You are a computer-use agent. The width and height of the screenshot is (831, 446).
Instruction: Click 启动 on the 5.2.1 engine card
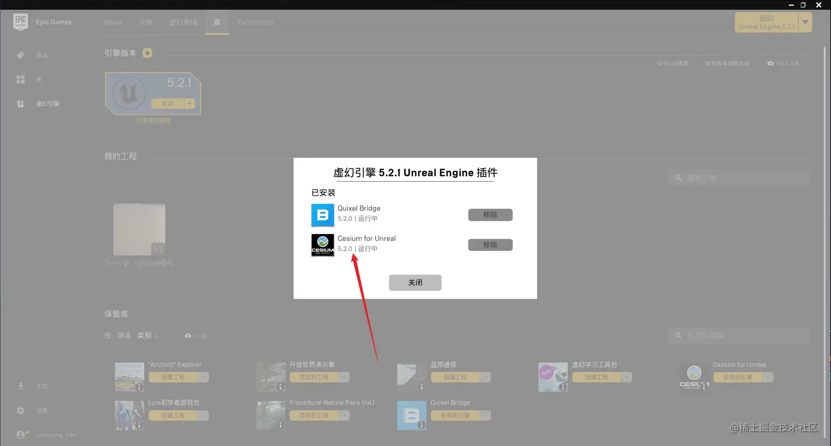[x=168, y=103]
